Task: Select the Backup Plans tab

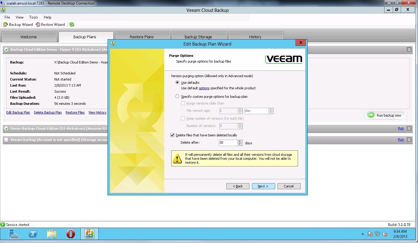Action: click(85, 36)
